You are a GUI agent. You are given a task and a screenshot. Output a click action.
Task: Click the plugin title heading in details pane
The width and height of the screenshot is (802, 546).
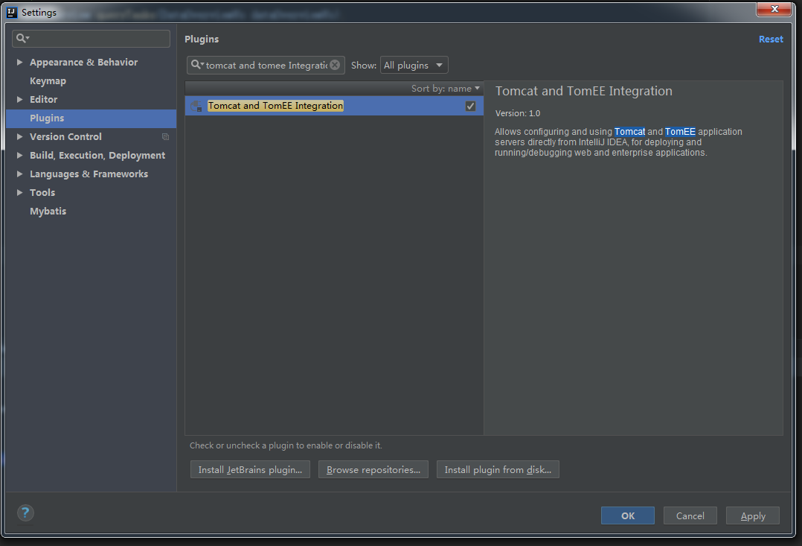[583, 91]
